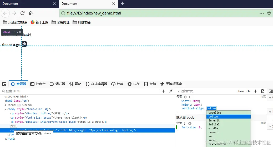Switch to the 调试器 debugger tab
The width and height of the screenshot is (273, 147).
coord(57,84)
